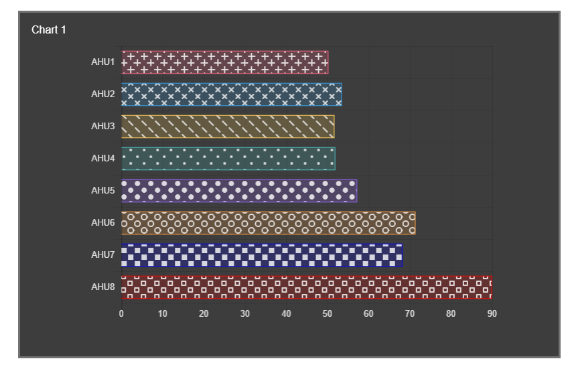Viewport: 574px width, 369px height.
Task: Click the 90 tick on the horizontal axis
Action: (x=492, y=313)
